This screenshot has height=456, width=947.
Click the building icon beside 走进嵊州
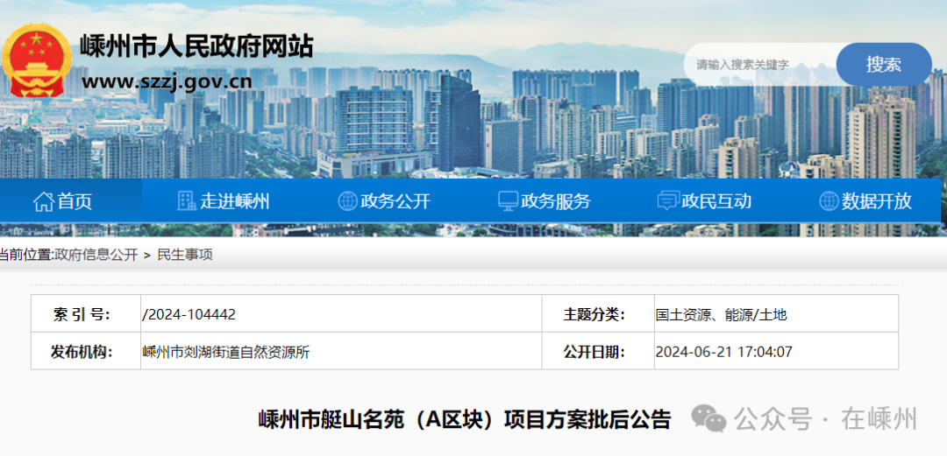pyautogui.click(x=186, y=201)
